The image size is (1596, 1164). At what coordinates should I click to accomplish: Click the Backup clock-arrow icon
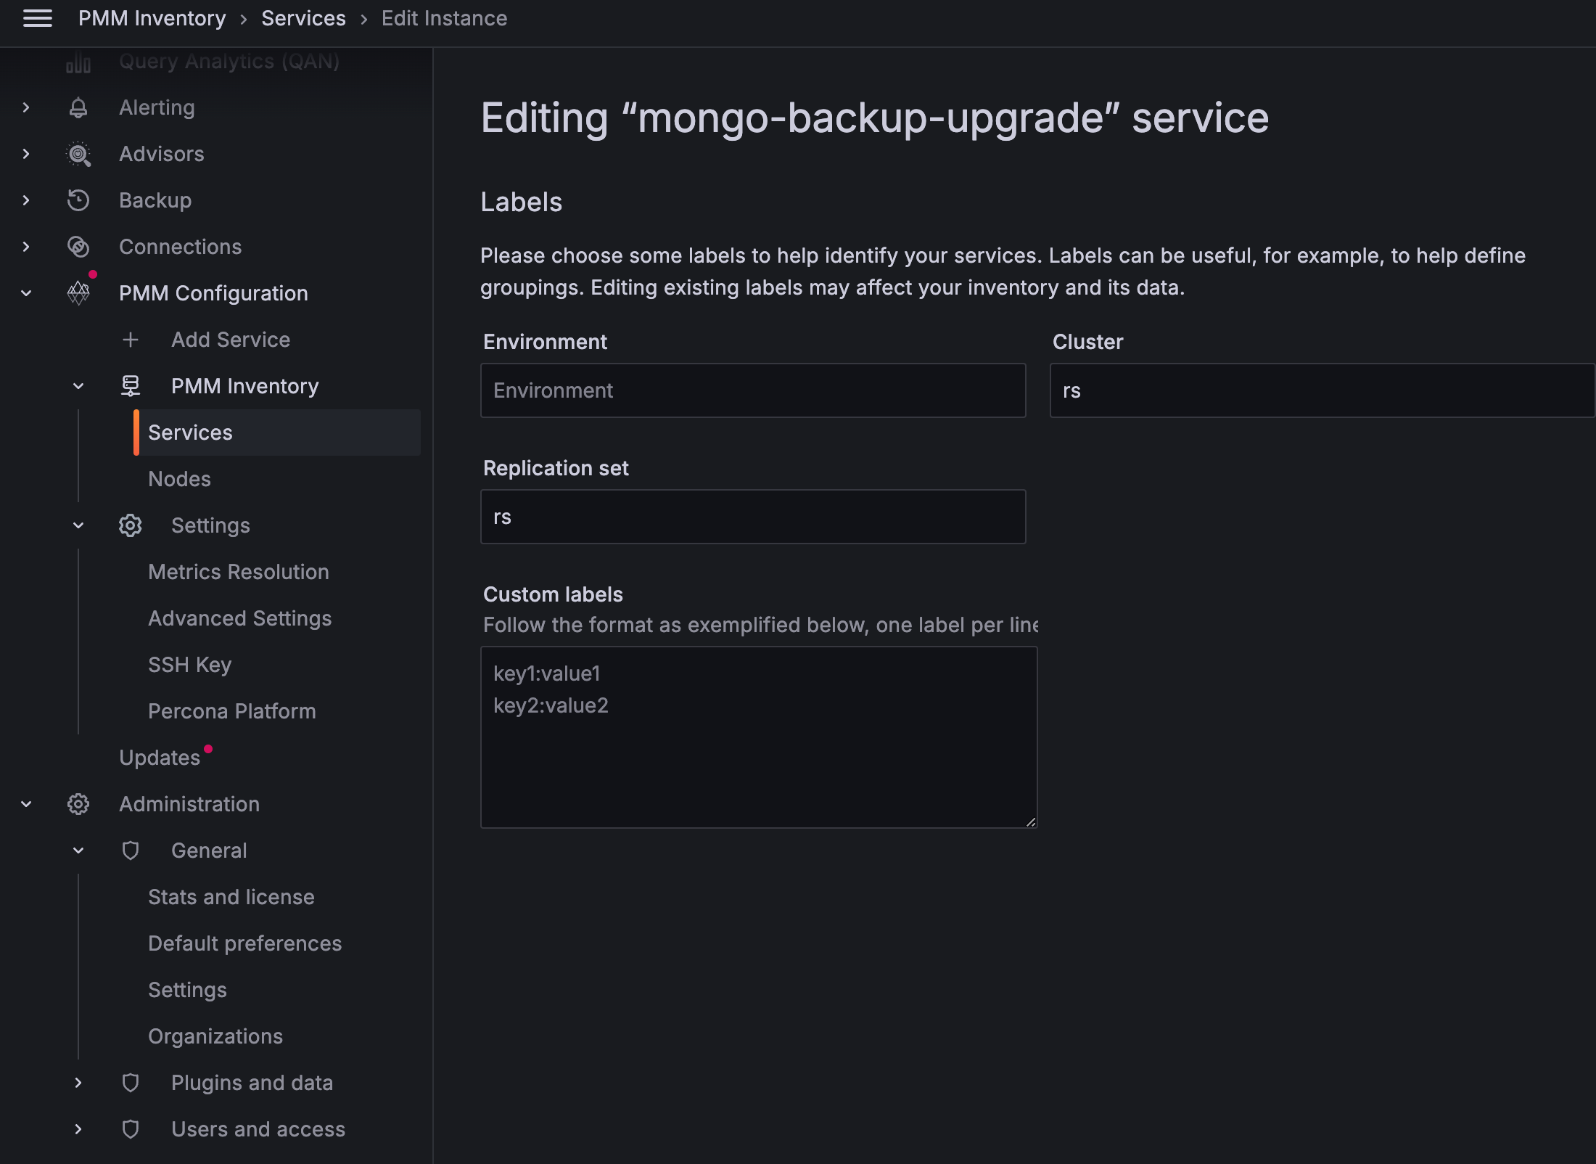click(x=78, y=200)
